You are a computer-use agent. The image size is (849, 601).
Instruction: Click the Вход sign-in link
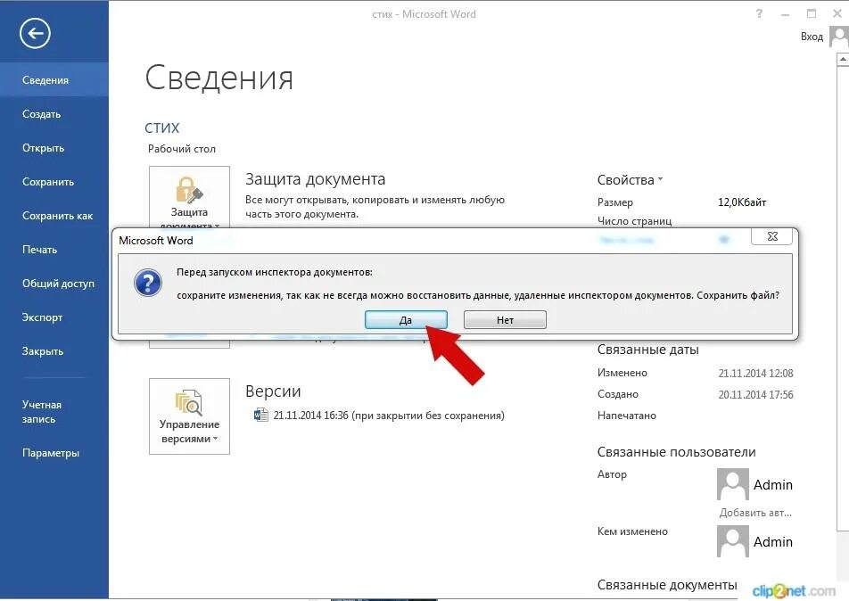812,37
